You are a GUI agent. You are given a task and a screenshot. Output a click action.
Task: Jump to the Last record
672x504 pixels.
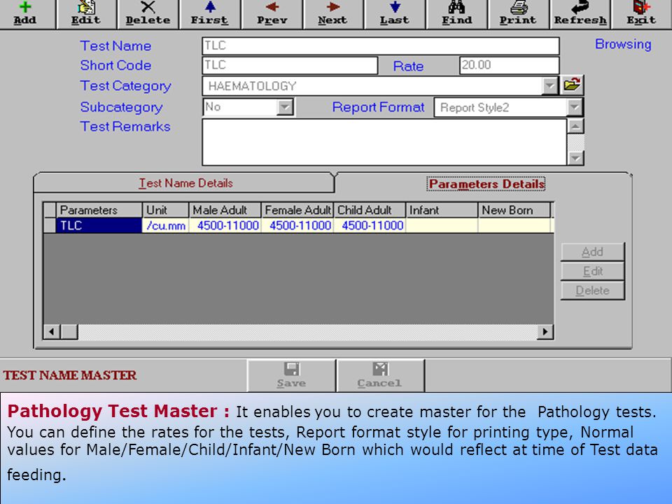click(395, 14)
